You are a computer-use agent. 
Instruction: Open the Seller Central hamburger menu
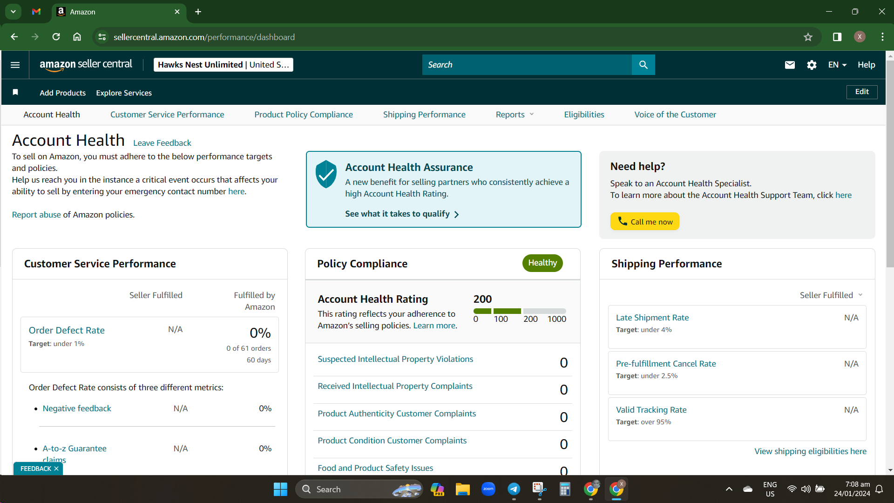tap(15, 65)
